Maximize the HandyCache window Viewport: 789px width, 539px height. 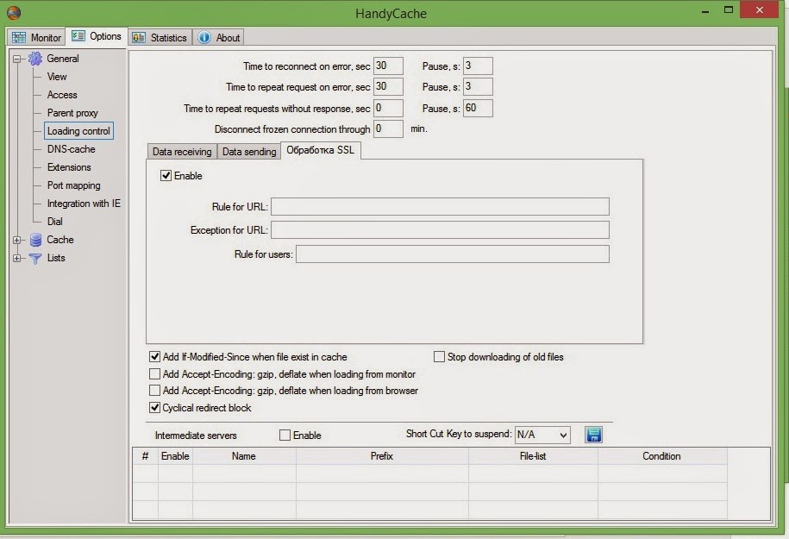[728, 10]
